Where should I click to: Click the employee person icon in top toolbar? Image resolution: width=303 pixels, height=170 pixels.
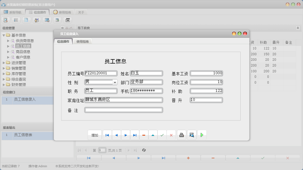[x=37, y=20]
